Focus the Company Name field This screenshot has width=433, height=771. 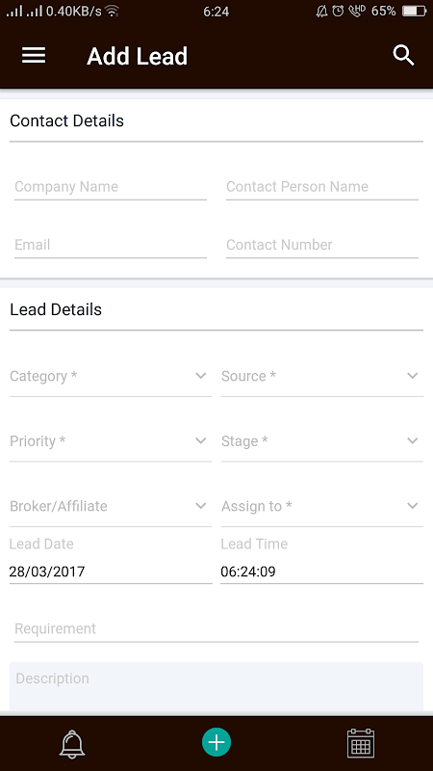click(111, 187)
